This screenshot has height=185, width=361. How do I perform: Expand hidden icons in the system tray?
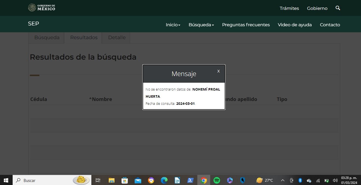(283, 180)
